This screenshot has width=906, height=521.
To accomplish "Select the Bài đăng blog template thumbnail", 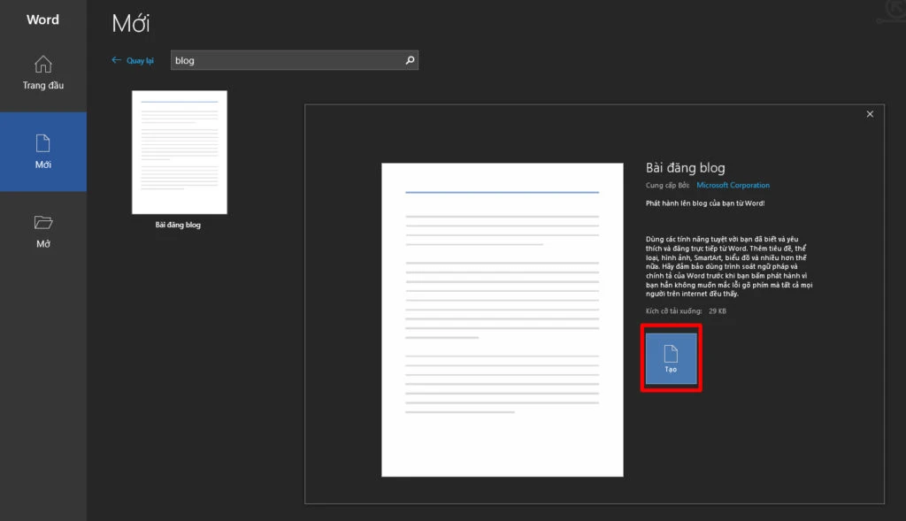I will coord(179,152).
